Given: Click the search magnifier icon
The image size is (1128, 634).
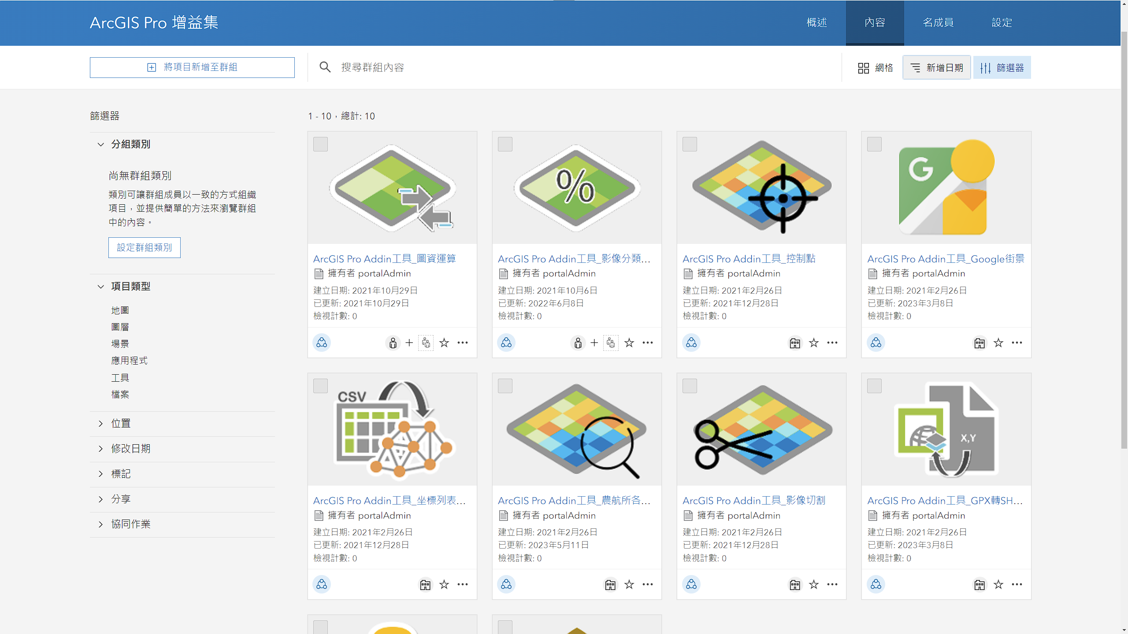Looking at the screenshot, I should [325, 67].
